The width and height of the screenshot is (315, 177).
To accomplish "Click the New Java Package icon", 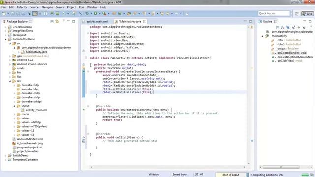I will pos(114,14).
